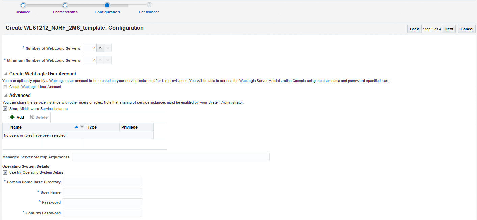Click the grey X Delete icon
The image size is (477, 220).
[32, 117]
